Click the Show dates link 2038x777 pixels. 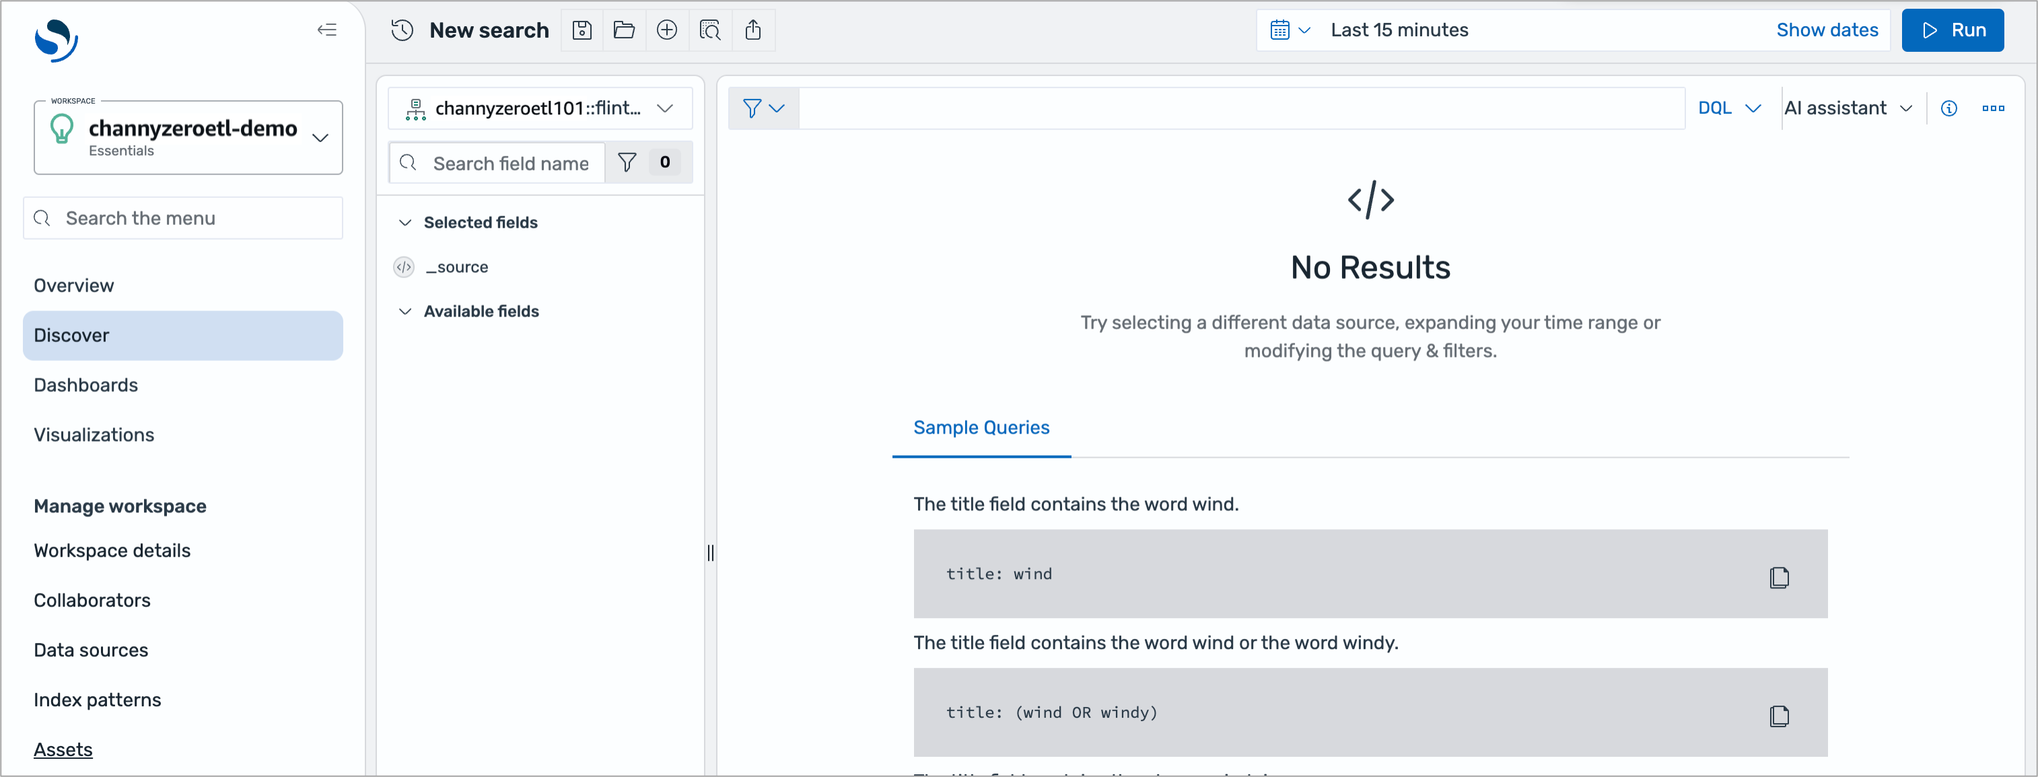pyautogui.click(x=1826, y=30)
